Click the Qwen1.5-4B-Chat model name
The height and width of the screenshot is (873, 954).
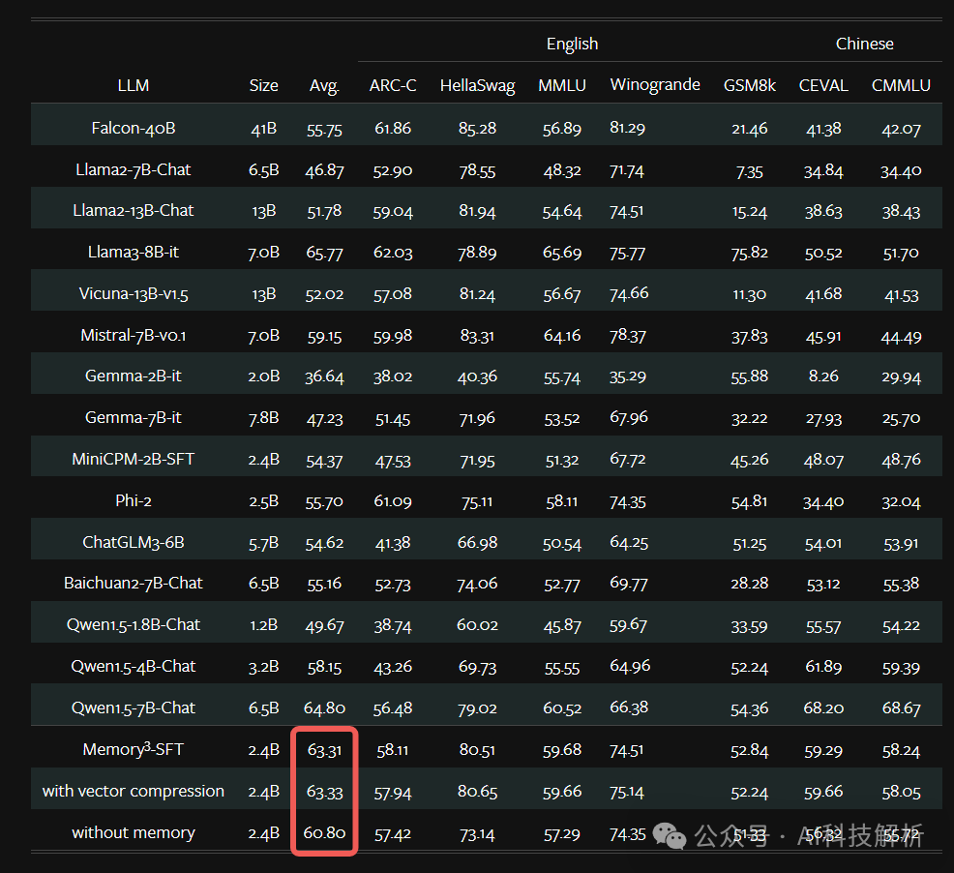click(134, 667)
